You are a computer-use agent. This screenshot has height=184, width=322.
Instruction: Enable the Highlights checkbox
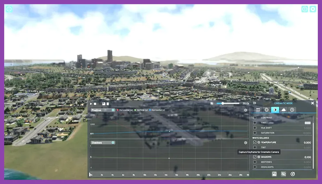pyautogui.click(x=255, y=167)
